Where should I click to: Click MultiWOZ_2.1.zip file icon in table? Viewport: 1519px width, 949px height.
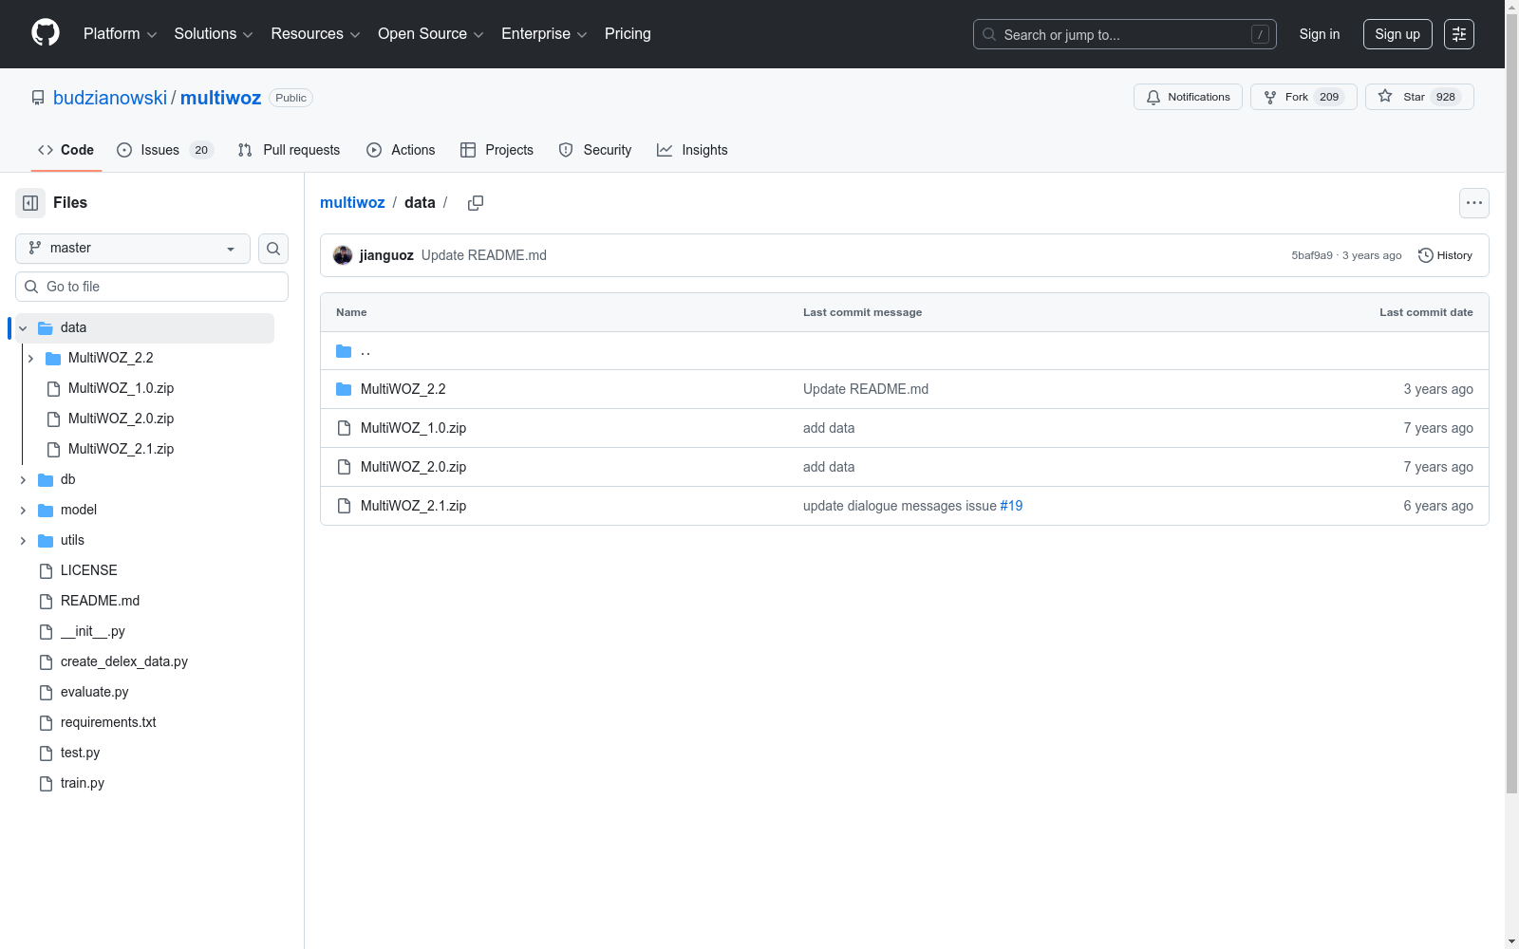(x=344, y=506)
